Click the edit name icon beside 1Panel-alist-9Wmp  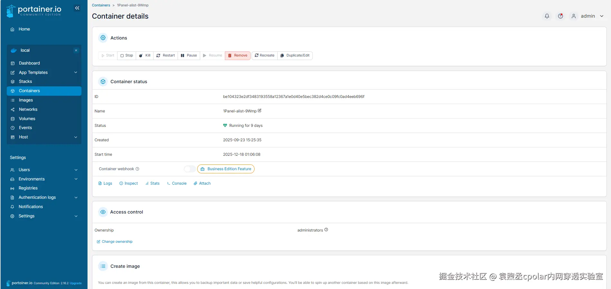coord(260,110)
